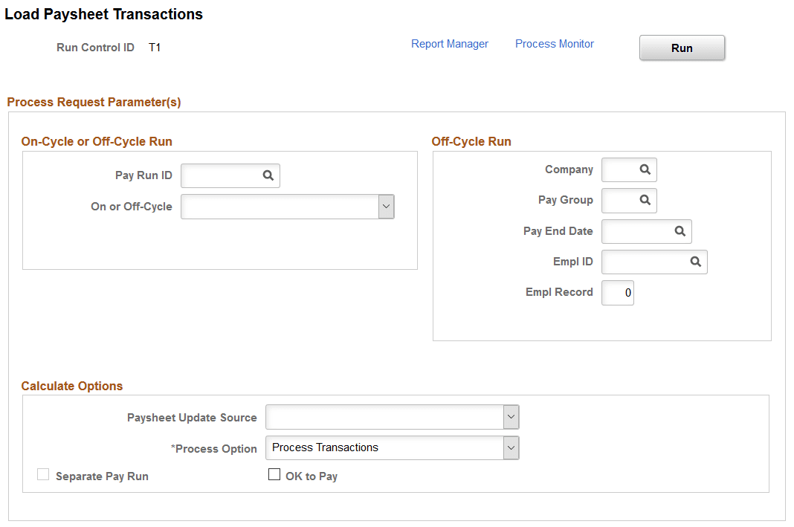Expand the Paysheet Update Source dropdown
Screen dimensions: 794x527
[511, 417]
